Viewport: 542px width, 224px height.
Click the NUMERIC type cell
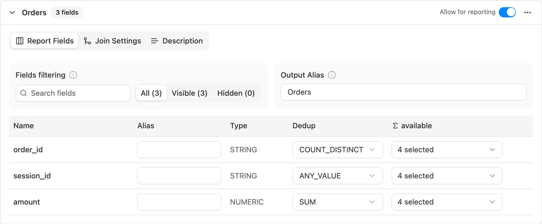[x=247, y=202]
